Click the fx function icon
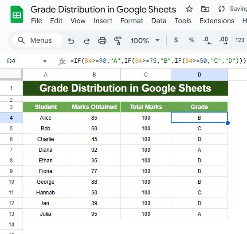This screenshot has height=234, width=247. pos(62,61)
